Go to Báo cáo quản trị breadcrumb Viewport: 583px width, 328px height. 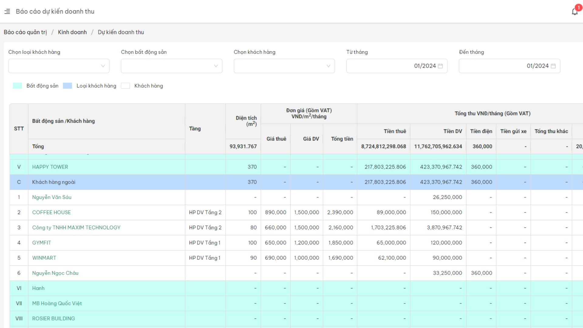[25, 32]
